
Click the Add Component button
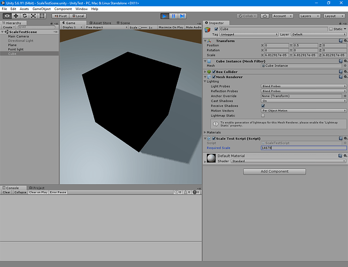pos(274,171)
